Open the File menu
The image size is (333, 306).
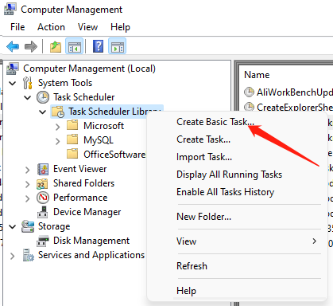(17, 27)
